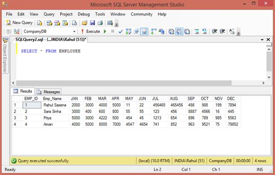Click the EMPLOYEE text in the query editor
This screenshot has width=275, height=175.
[70, 51]
